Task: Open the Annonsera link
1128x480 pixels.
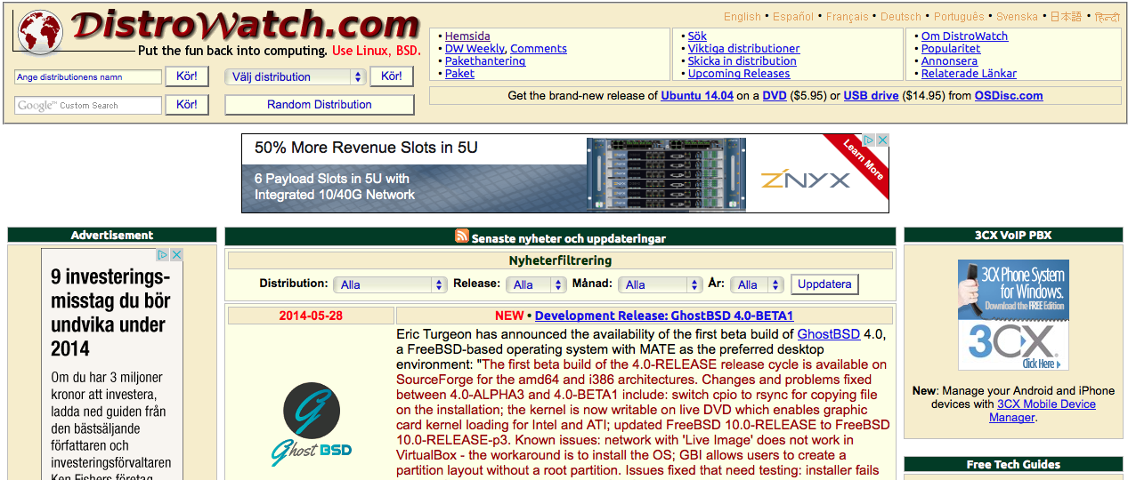Action: click(x=949, y=61)
